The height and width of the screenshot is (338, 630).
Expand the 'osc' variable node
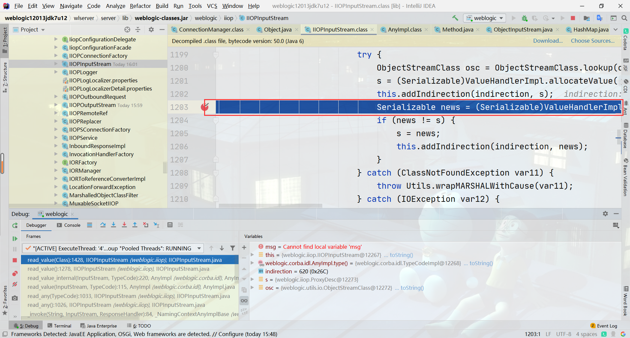point(252,287)
